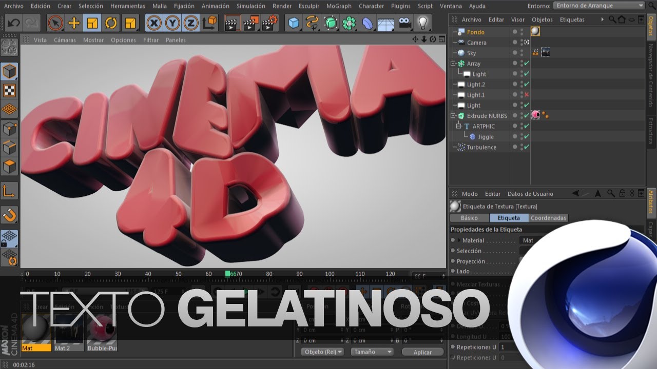Switch to Coordenadas tab
This screenshot has height=369, width=657.
(x=548, y=218)
